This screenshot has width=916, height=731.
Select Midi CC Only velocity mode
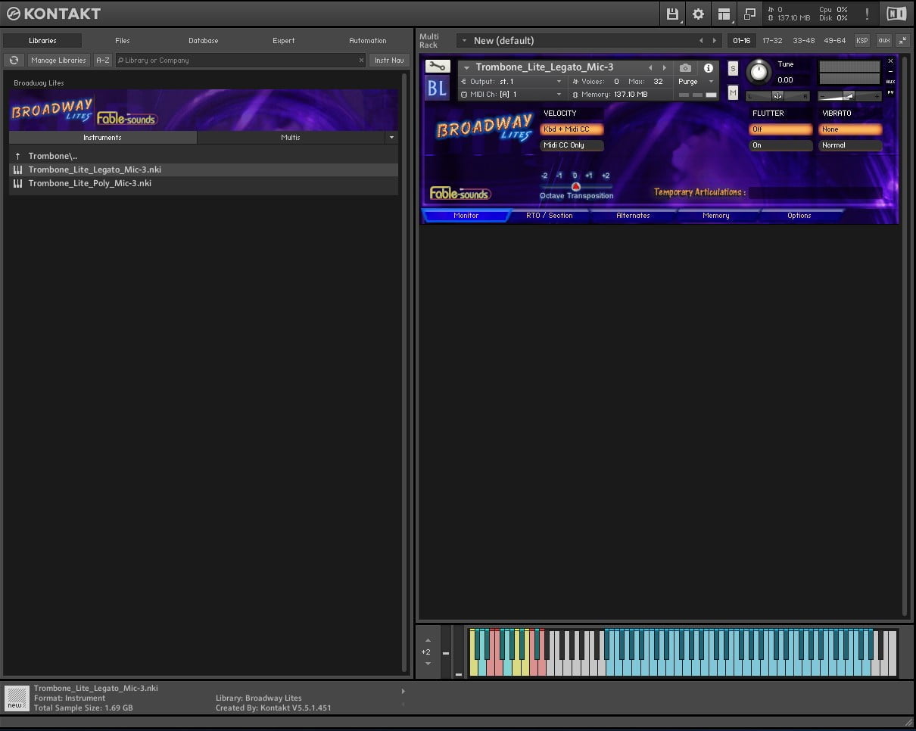pos(572,145)
